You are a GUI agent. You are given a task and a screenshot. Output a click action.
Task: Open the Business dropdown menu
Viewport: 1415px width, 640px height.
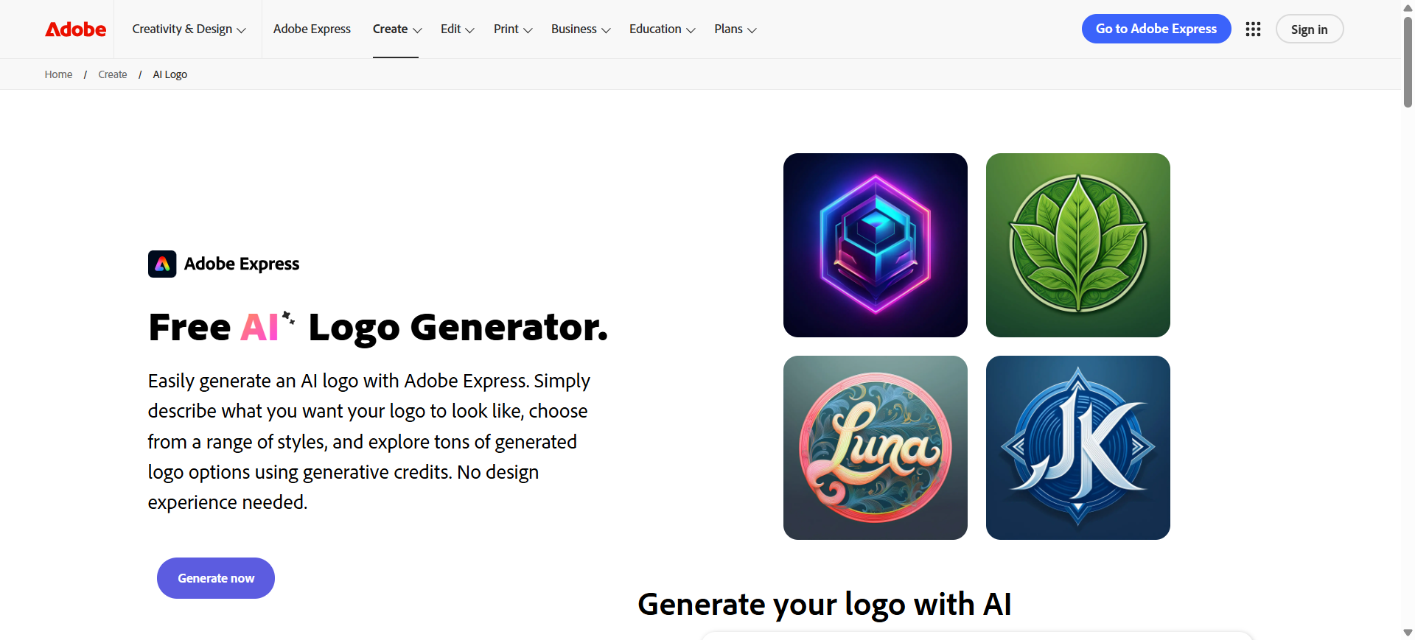pyautogui.click(x=581, y=29)
